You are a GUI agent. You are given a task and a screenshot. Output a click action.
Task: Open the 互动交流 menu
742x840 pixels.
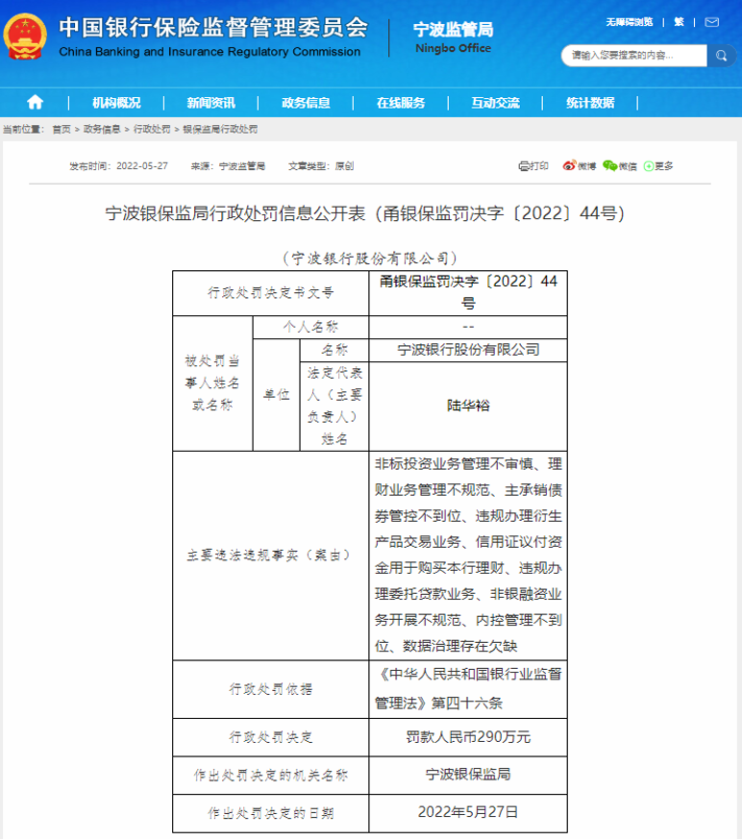(x=496, y=103)
